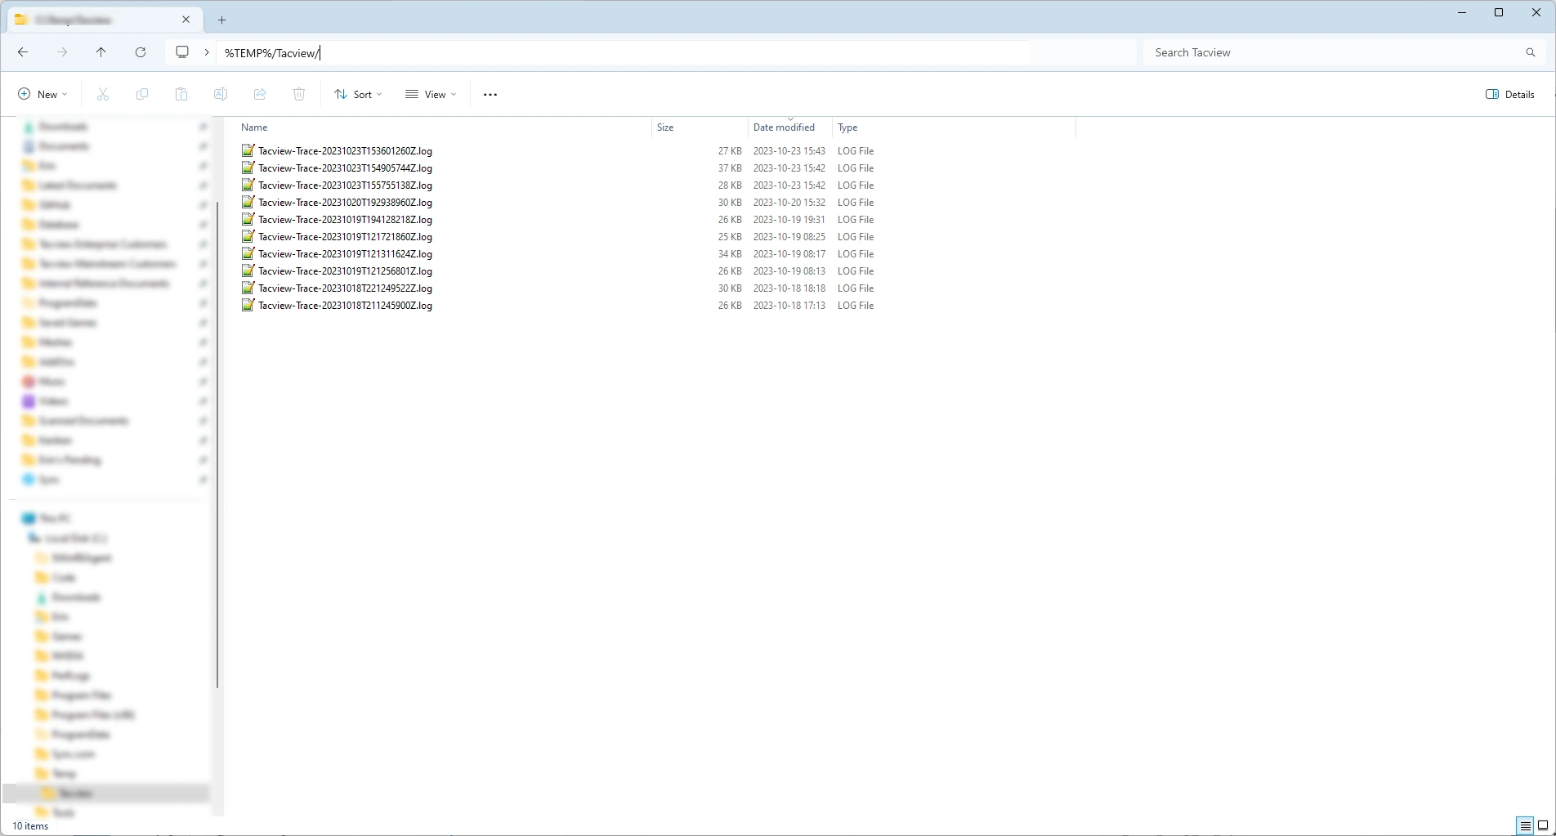Click the 2023-10-20 15:32 date cell
1556x836 pixels.
click(x=789, y=203)
